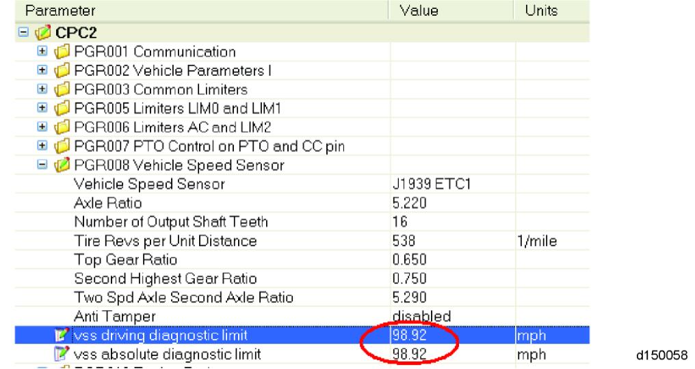Select PGR002 Vehicle Parameters I label
Image resolution: width=695 pixels, height=369 pixels.
[173, 70]
